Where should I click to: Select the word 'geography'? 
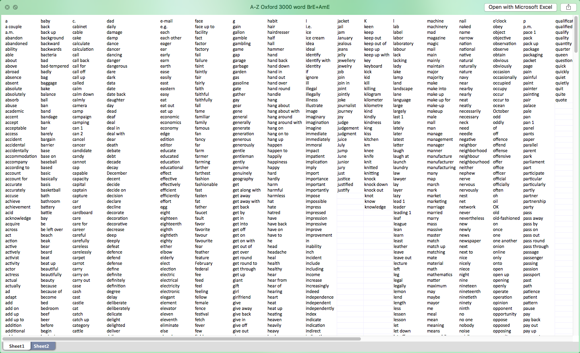coord(243,179)
